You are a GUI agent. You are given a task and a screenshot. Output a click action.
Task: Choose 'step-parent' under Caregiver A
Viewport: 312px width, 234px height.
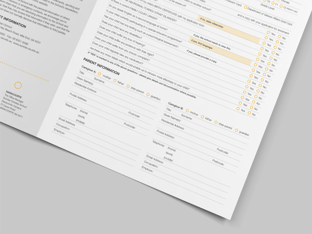tap(128, 86)
